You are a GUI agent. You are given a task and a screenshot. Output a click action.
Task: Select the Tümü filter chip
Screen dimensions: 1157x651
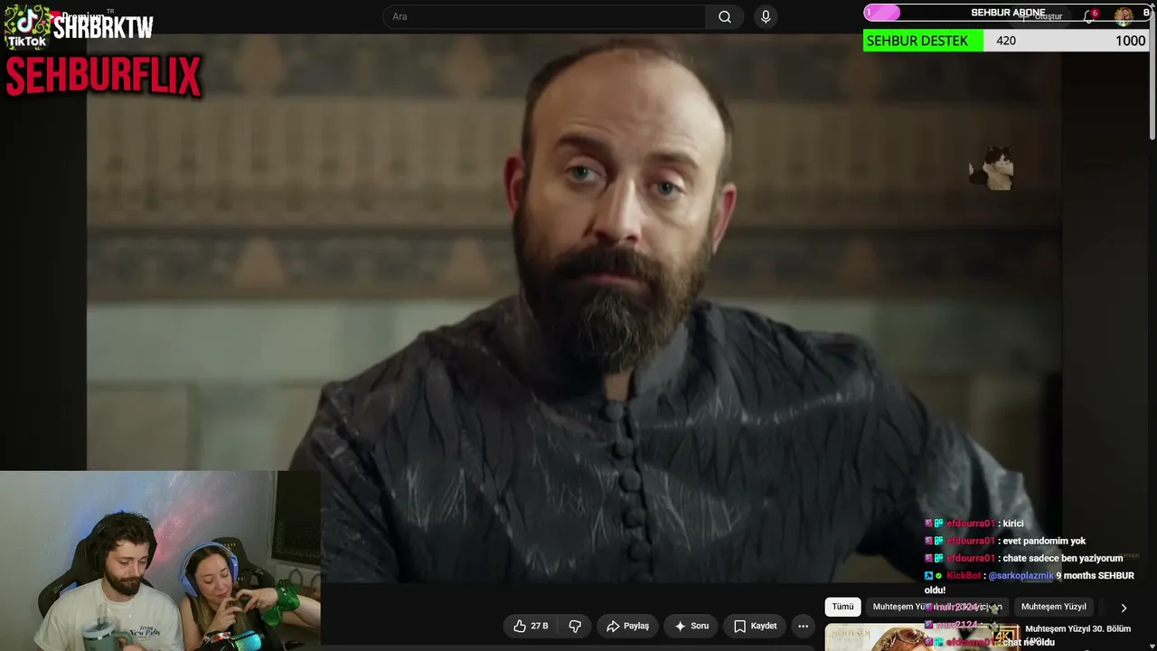(x=842, y=607)
